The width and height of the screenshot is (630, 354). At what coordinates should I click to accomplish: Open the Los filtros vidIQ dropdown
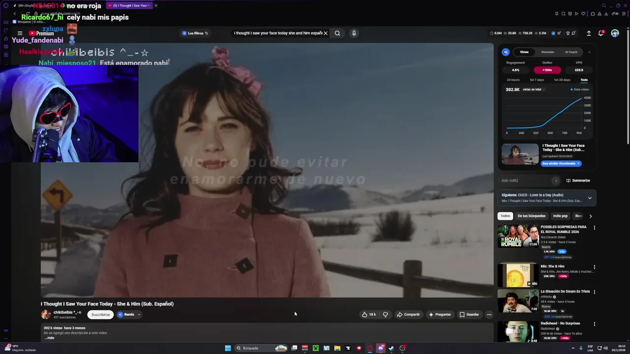click(x=195, y=33)
